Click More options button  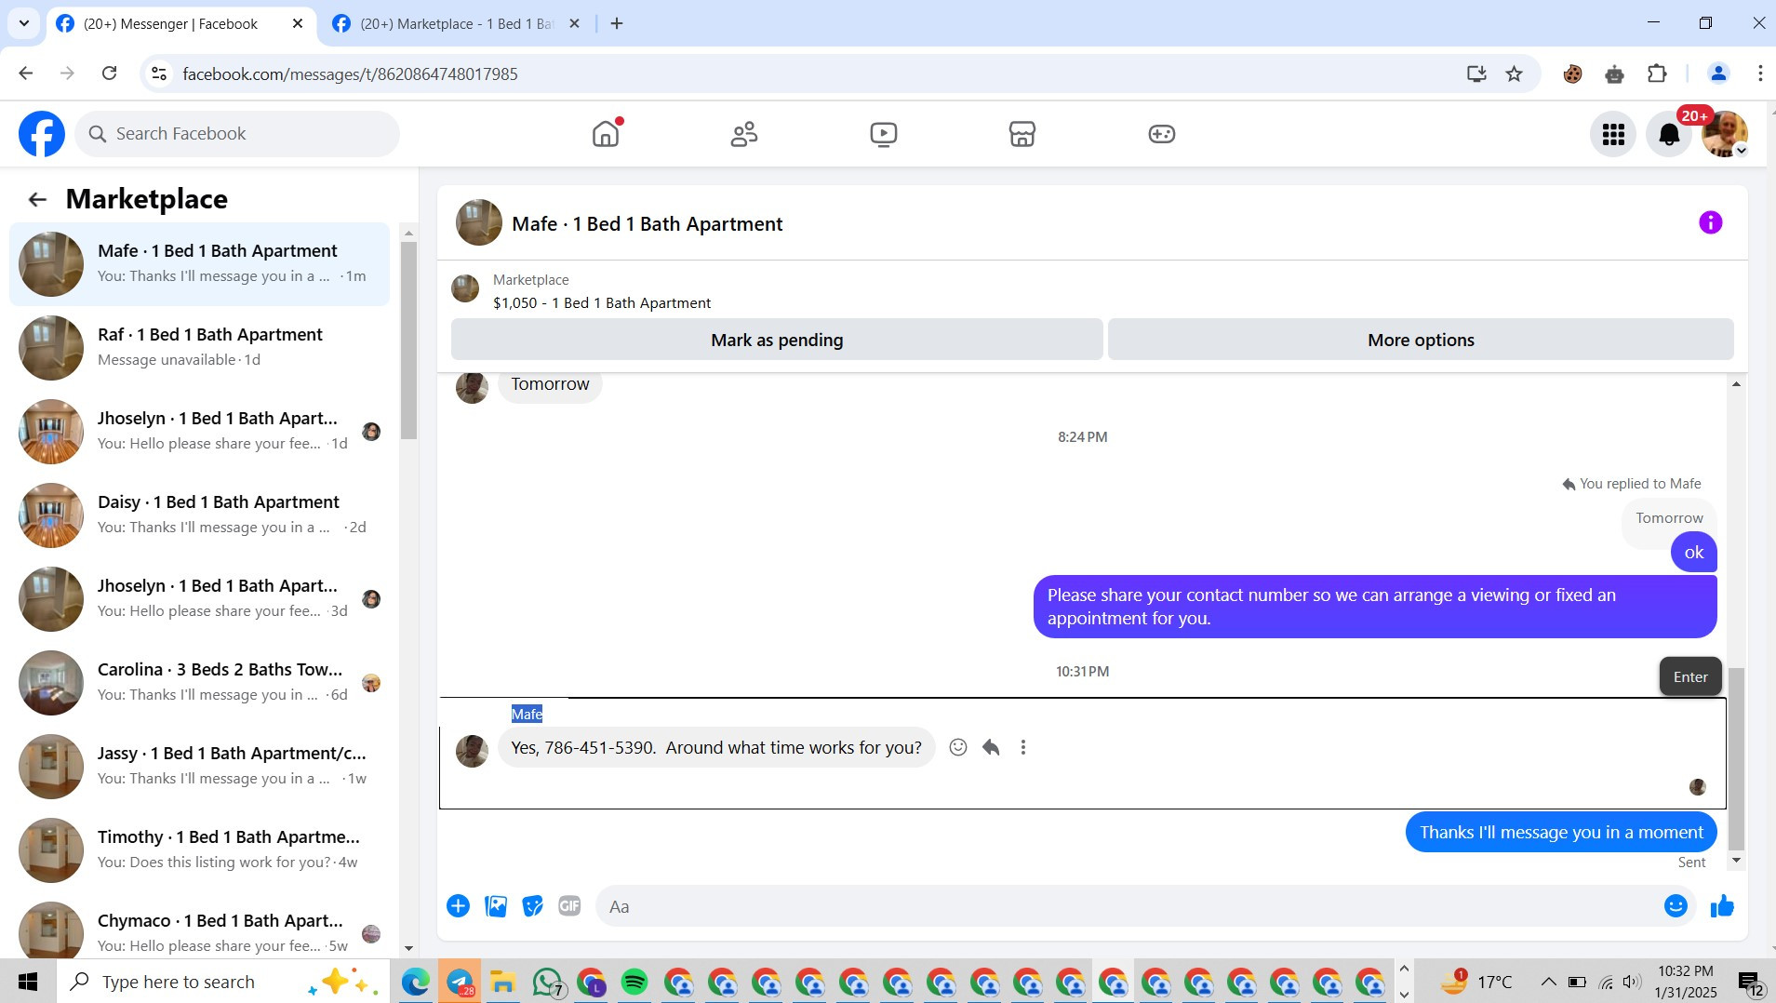tap(1421, 340)
